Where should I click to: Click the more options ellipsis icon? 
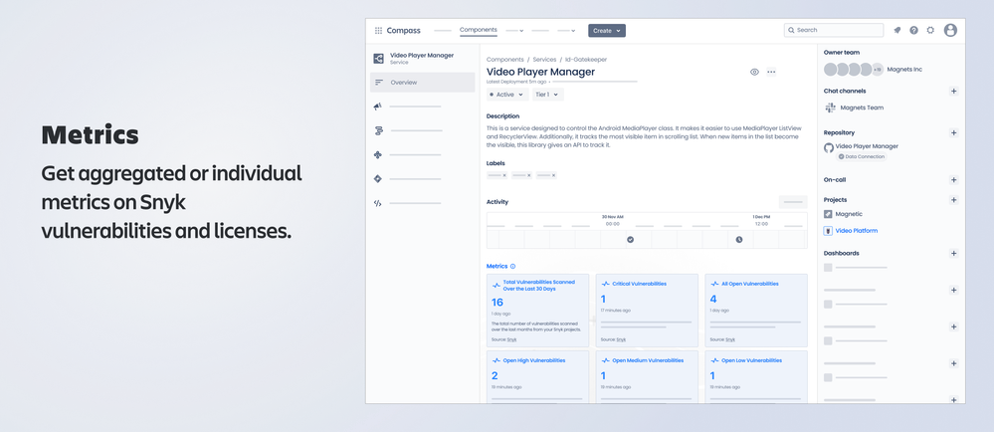pos(771,72)
